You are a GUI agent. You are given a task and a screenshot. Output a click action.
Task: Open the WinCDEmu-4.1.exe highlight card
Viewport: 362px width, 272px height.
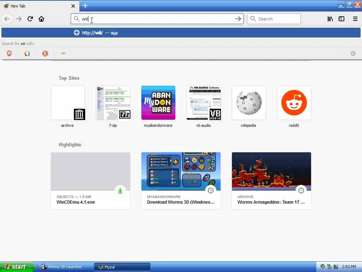90,181
